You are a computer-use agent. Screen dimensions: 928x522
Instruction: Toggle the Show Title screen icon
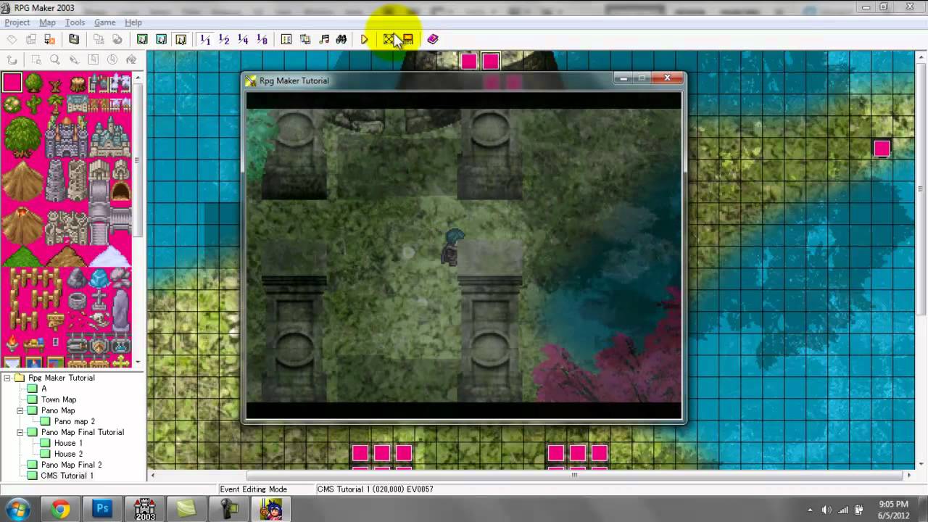(407, 39)
